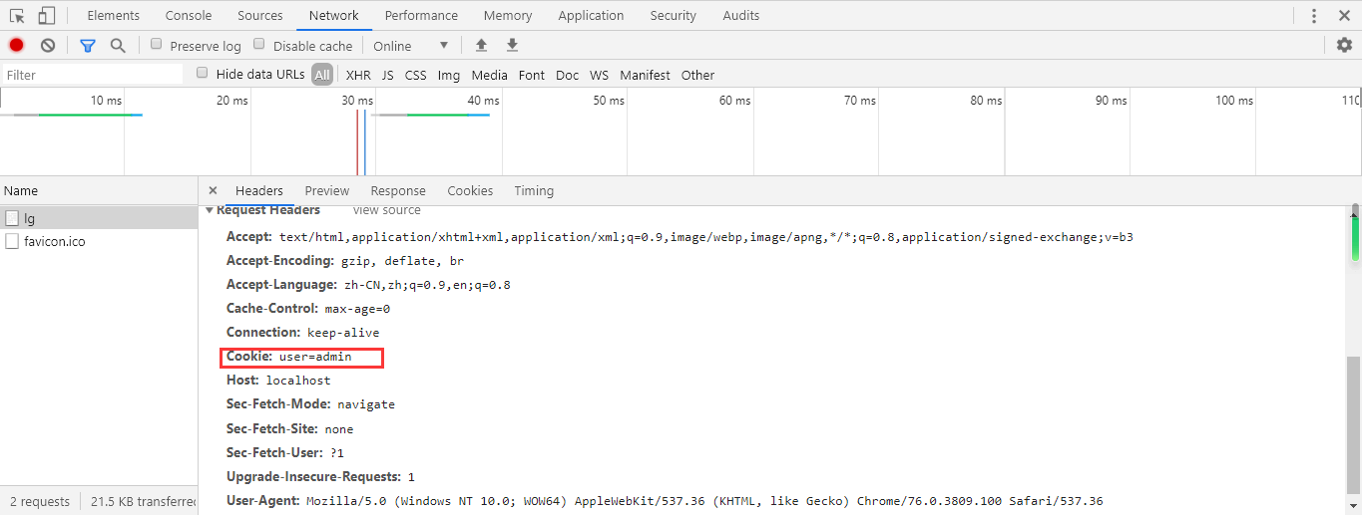The width and height of the screenshot is (1362, 515).
Task: Open the Performance tab
Action: (x=421, y=16)
